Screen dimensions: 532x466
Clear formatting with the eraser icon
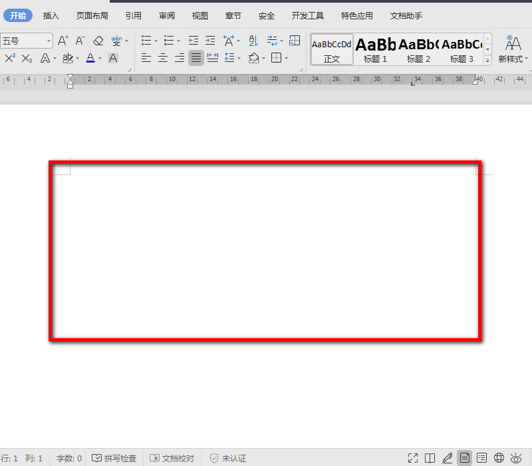click(x=98, y=41)
